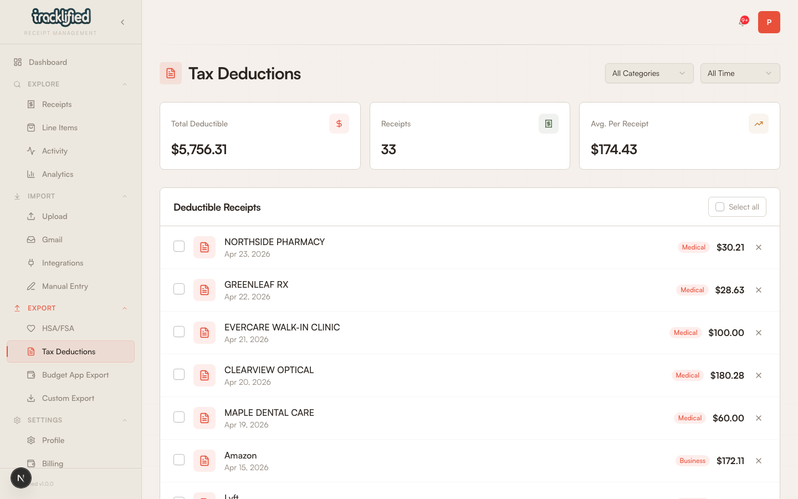Open Receipts in the sidebar
The image size is (798, 499).
point(70,104)
